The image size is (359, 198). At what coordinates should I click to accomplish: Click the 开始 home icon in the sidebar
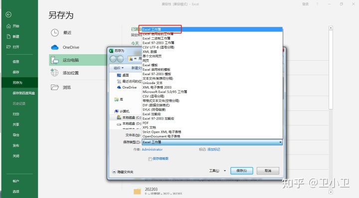click(x=8, y=26)
